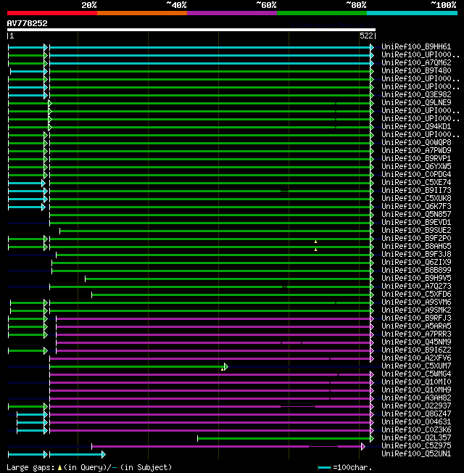Select the white AV778252 query bar
Screen dimensions: 464x473
pyautogui.click(x=191, y=30)
